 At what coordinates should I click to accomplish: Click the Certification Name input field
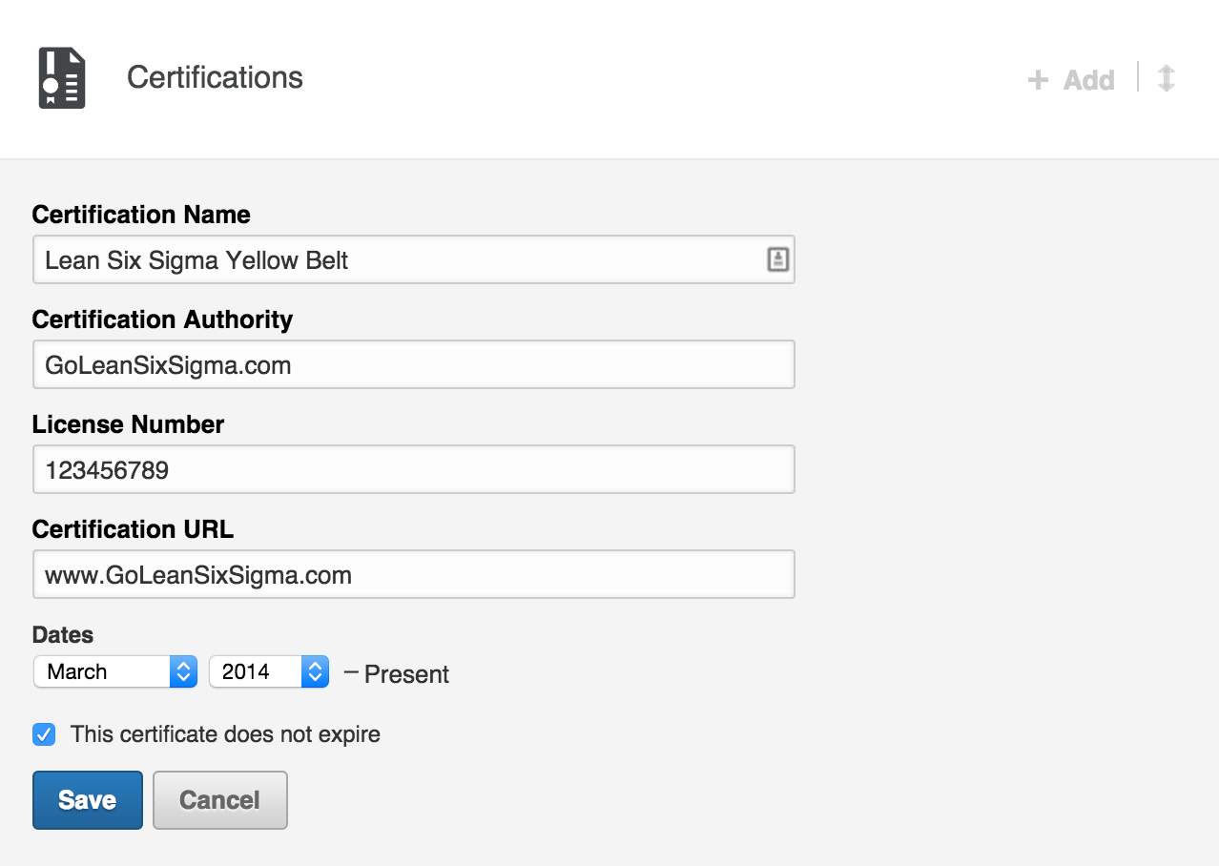tap(414, 259)
